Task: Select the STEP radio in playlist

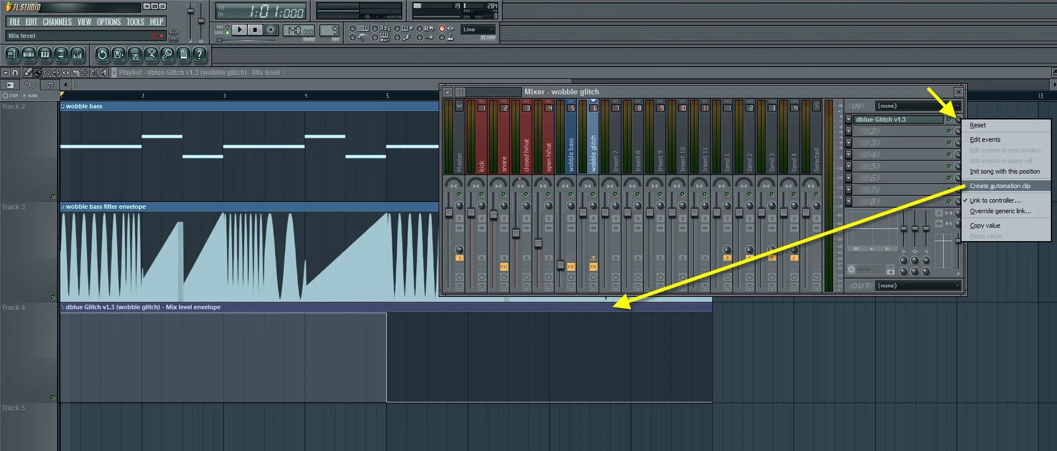Action: point(6,95)
